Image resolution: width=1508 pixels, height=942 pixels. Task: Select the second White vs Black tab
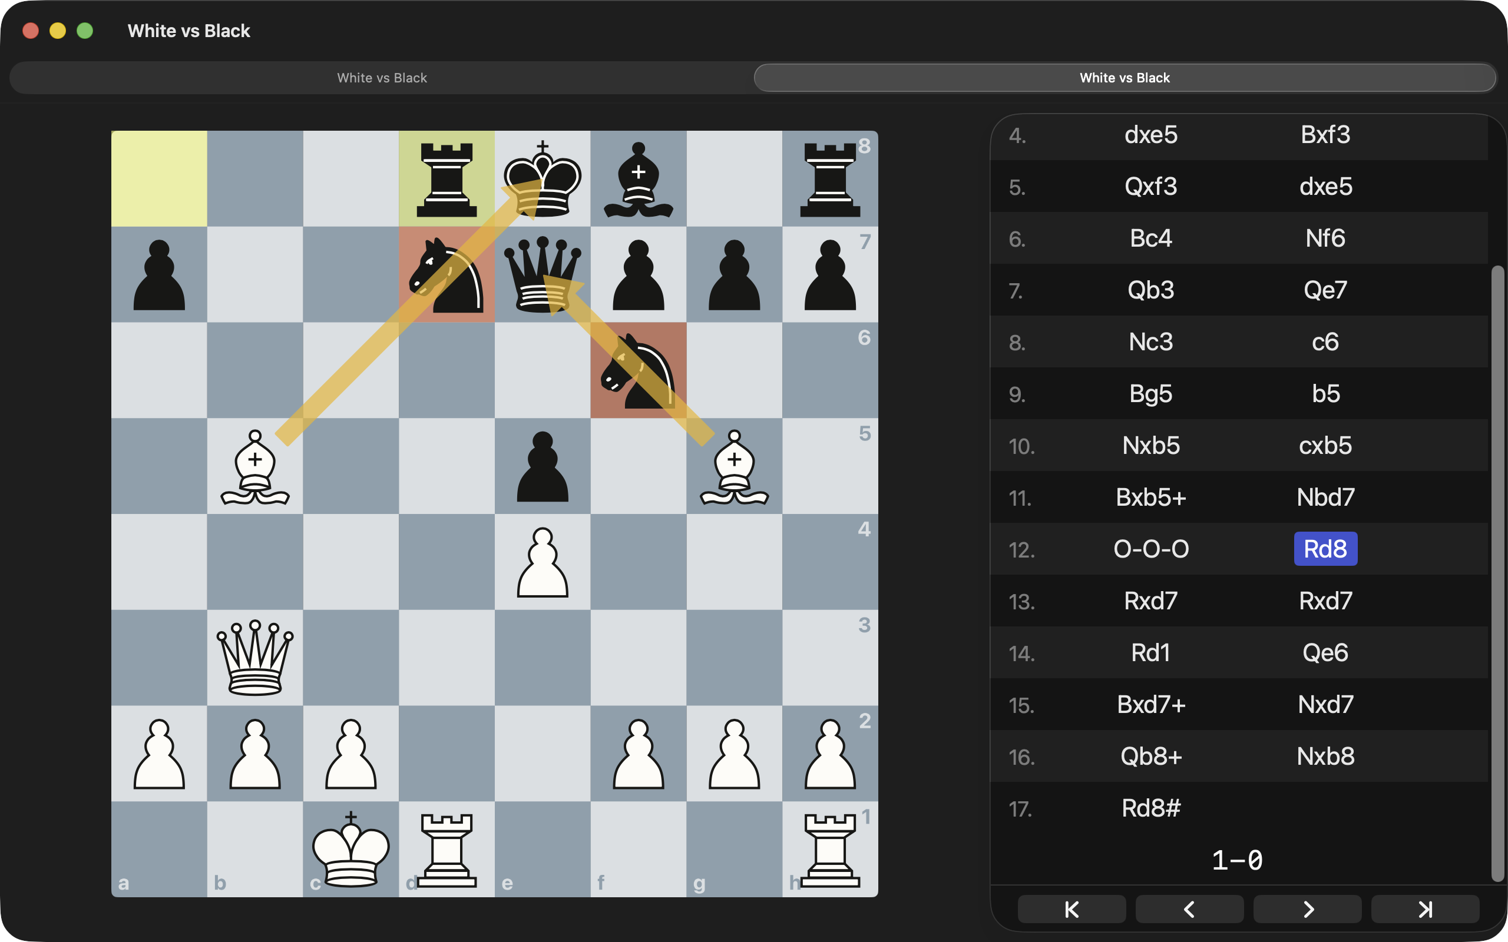point(1124,78)
